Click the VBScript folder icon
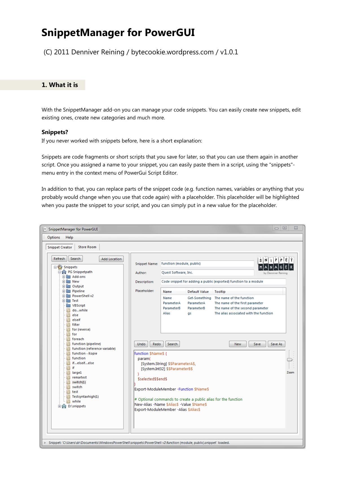Viewport: 350px width, 494px height. [68, 305]
